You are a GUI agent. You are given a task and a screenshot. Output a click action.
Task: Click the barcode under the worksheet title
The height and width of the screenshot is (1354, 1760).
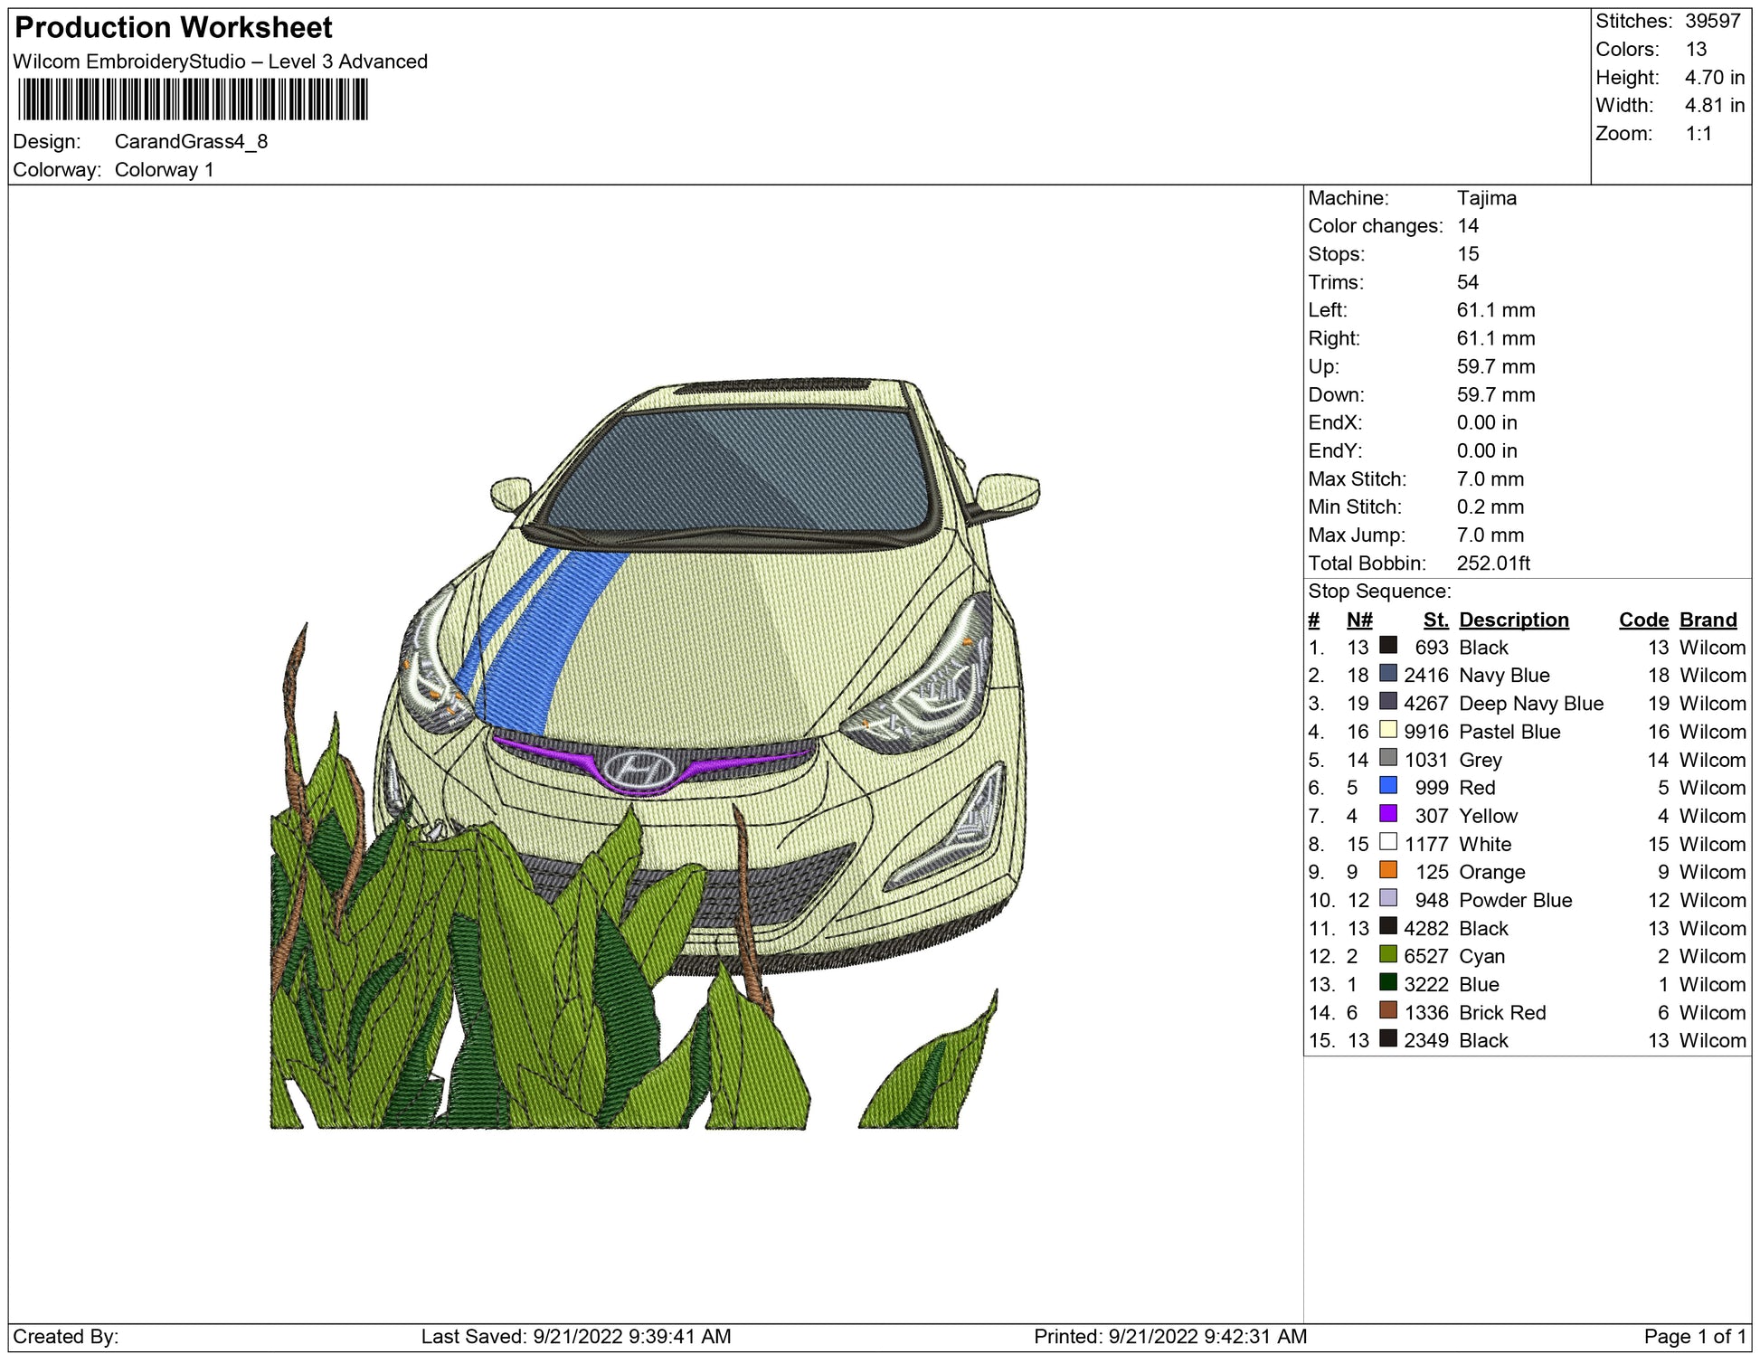(193, 99)
